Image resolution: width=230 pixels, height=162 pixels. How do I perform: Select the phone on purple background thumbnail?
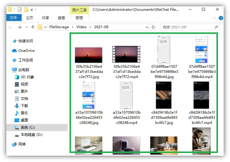pyautogui.click(x=126, y=145)
